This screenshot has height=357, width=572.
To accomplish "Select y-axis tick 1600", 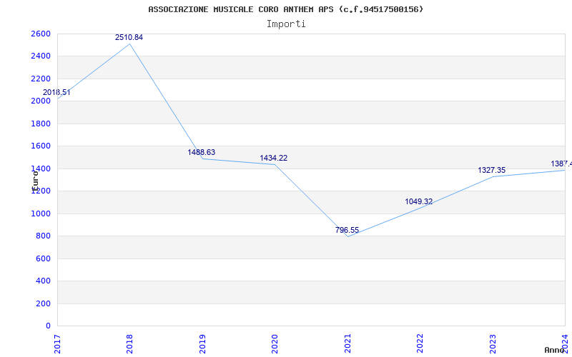I will pyautogui.click(x=41, y=146).
